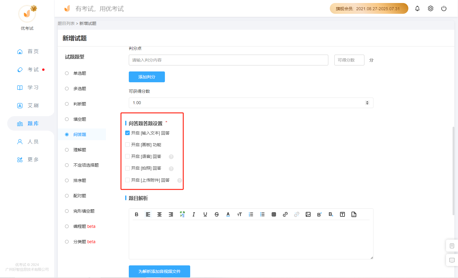Image resolution: width=458 pixels, height=278 pixels.
Task: Click the 添加判分 button
Action: [x=147, y=77]
